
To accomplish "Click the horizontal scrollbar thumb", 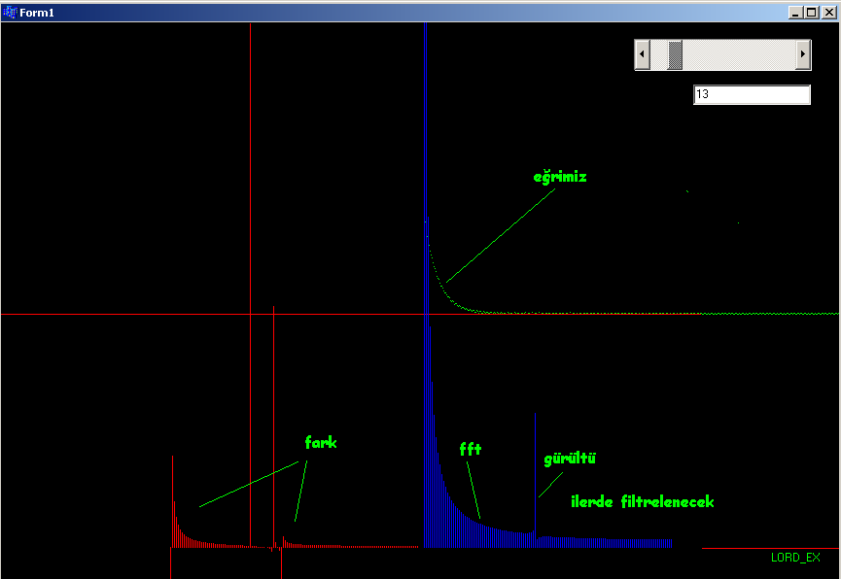I will pyautogui.click(x=675, y=54).
